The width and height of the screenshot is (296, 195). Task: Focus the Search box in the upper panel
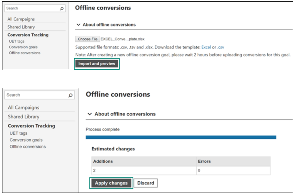coord(35,8)
